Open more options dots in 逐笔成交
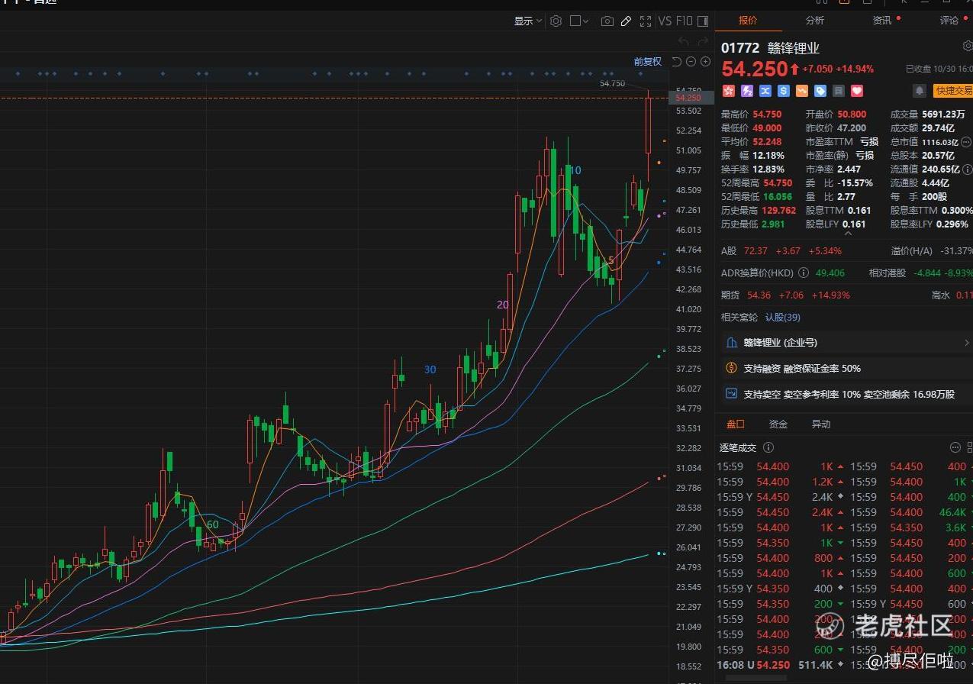Image resolution: width=973 pixels, height=684 pixels. coord(955,447)
